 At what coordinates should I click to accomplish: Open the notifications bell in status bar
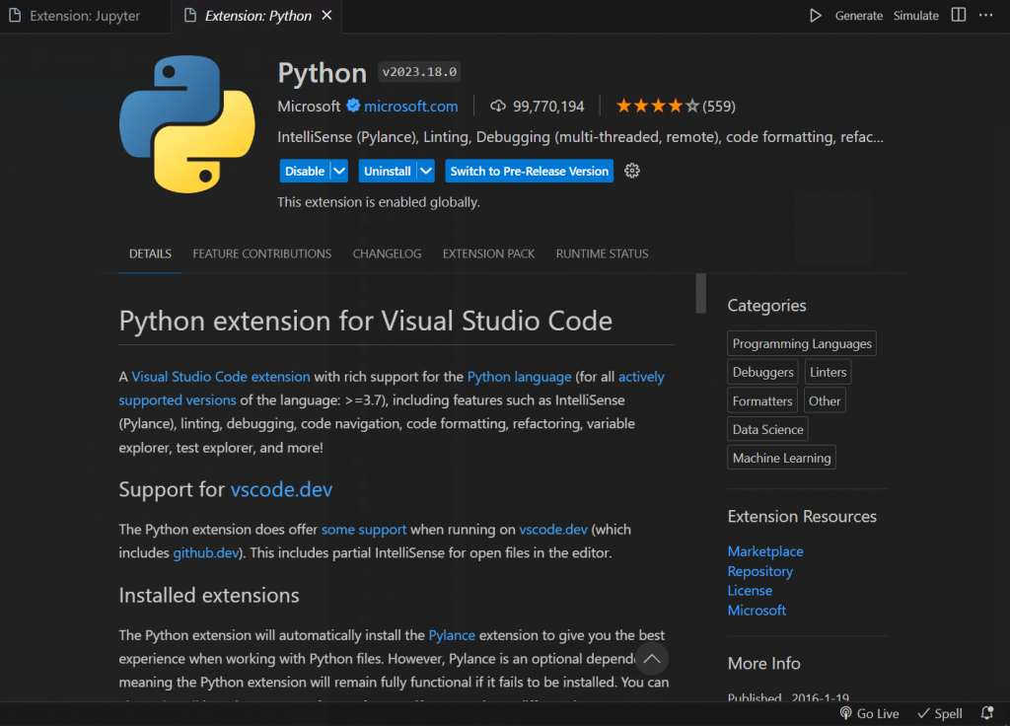(x=987, y=713)
